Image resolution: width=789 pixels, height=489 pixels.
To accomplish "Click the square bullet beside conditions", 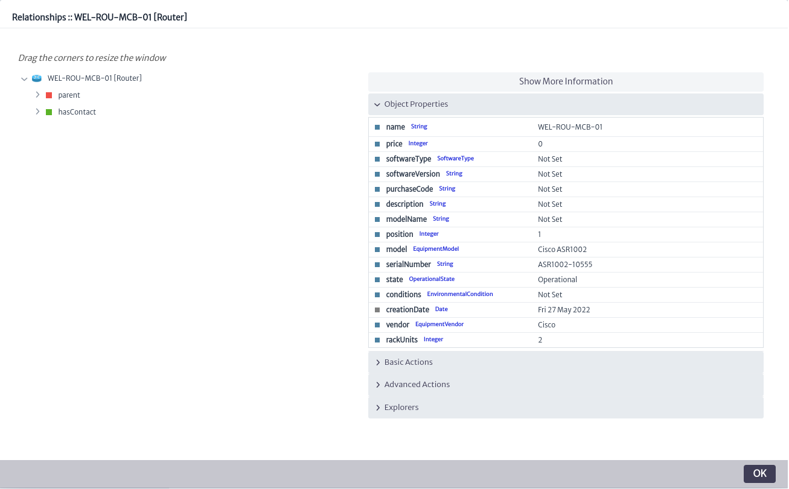I will (x=377, y=295).
